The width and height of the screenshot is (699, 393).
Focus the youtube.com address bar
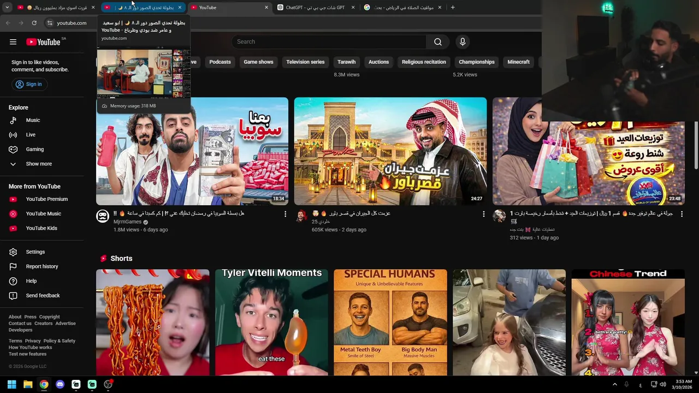[72, 23]
